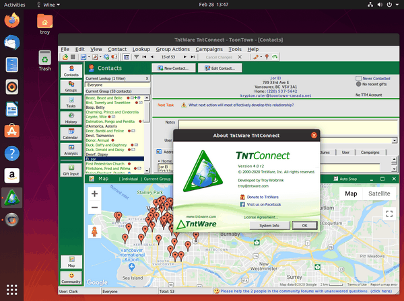Go to previous contact arrow
This screenshot has height=301, width=404.
click(152, 57)
